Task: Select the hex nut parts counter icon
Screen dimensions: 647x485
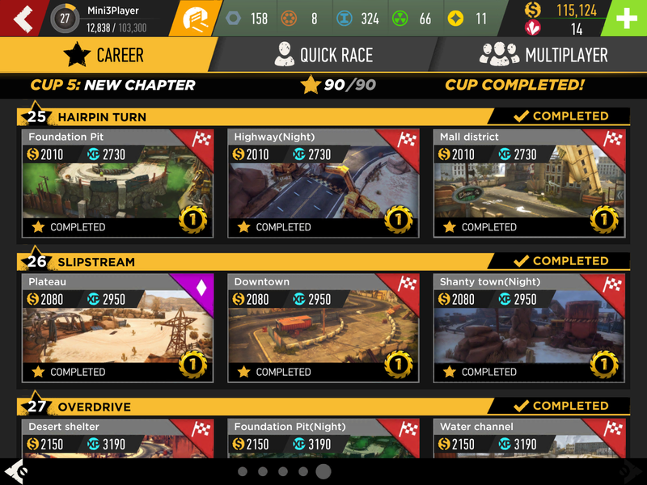Action: (233, 18)
